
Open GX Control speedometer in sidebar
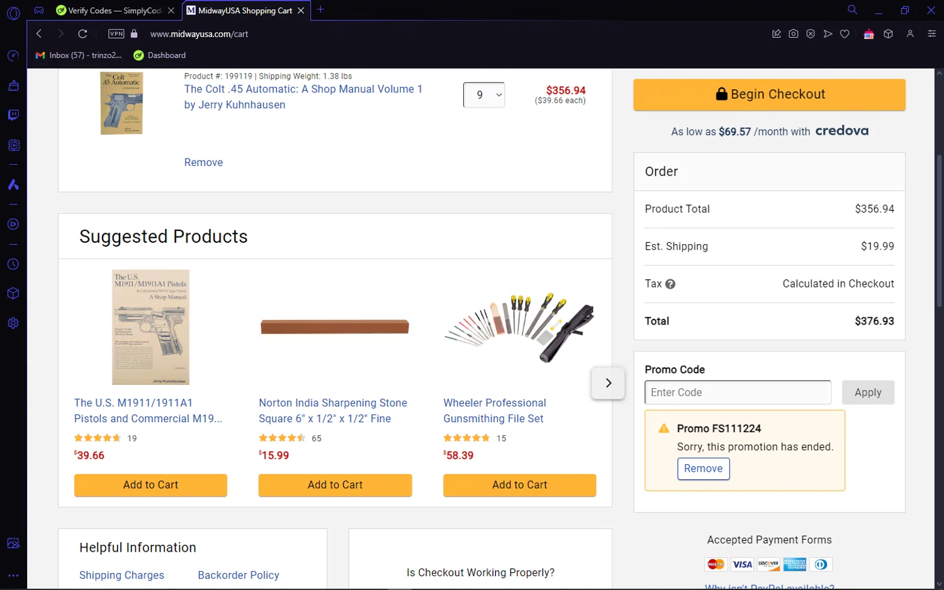click(x=13, y=56)
